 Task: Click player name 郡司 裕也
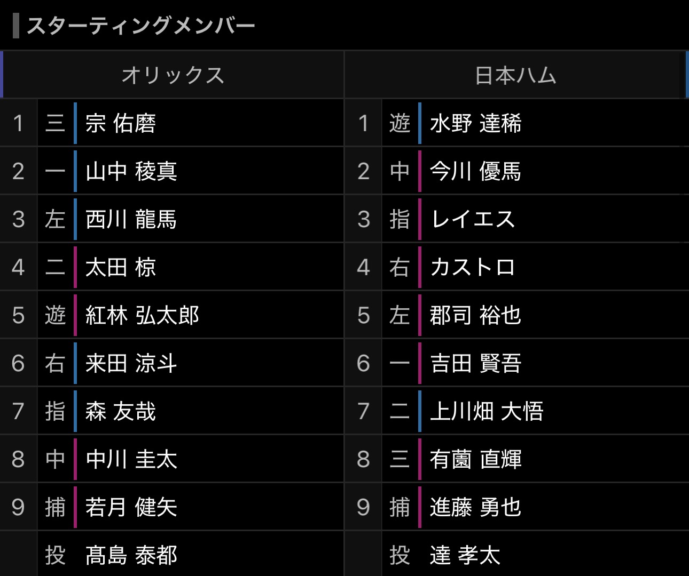475,315
